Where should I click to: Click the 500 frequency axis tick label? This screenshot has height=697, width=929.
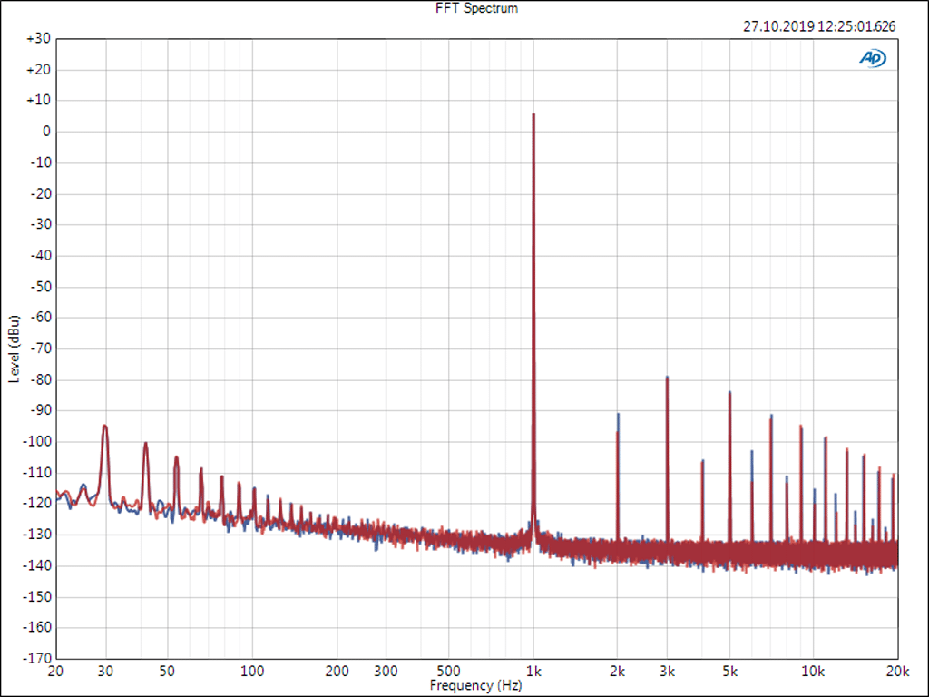pyautogui.click(x=449, y=672)
